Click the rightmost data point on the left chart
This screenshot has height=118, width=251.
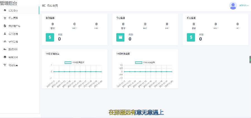[101, 72]
